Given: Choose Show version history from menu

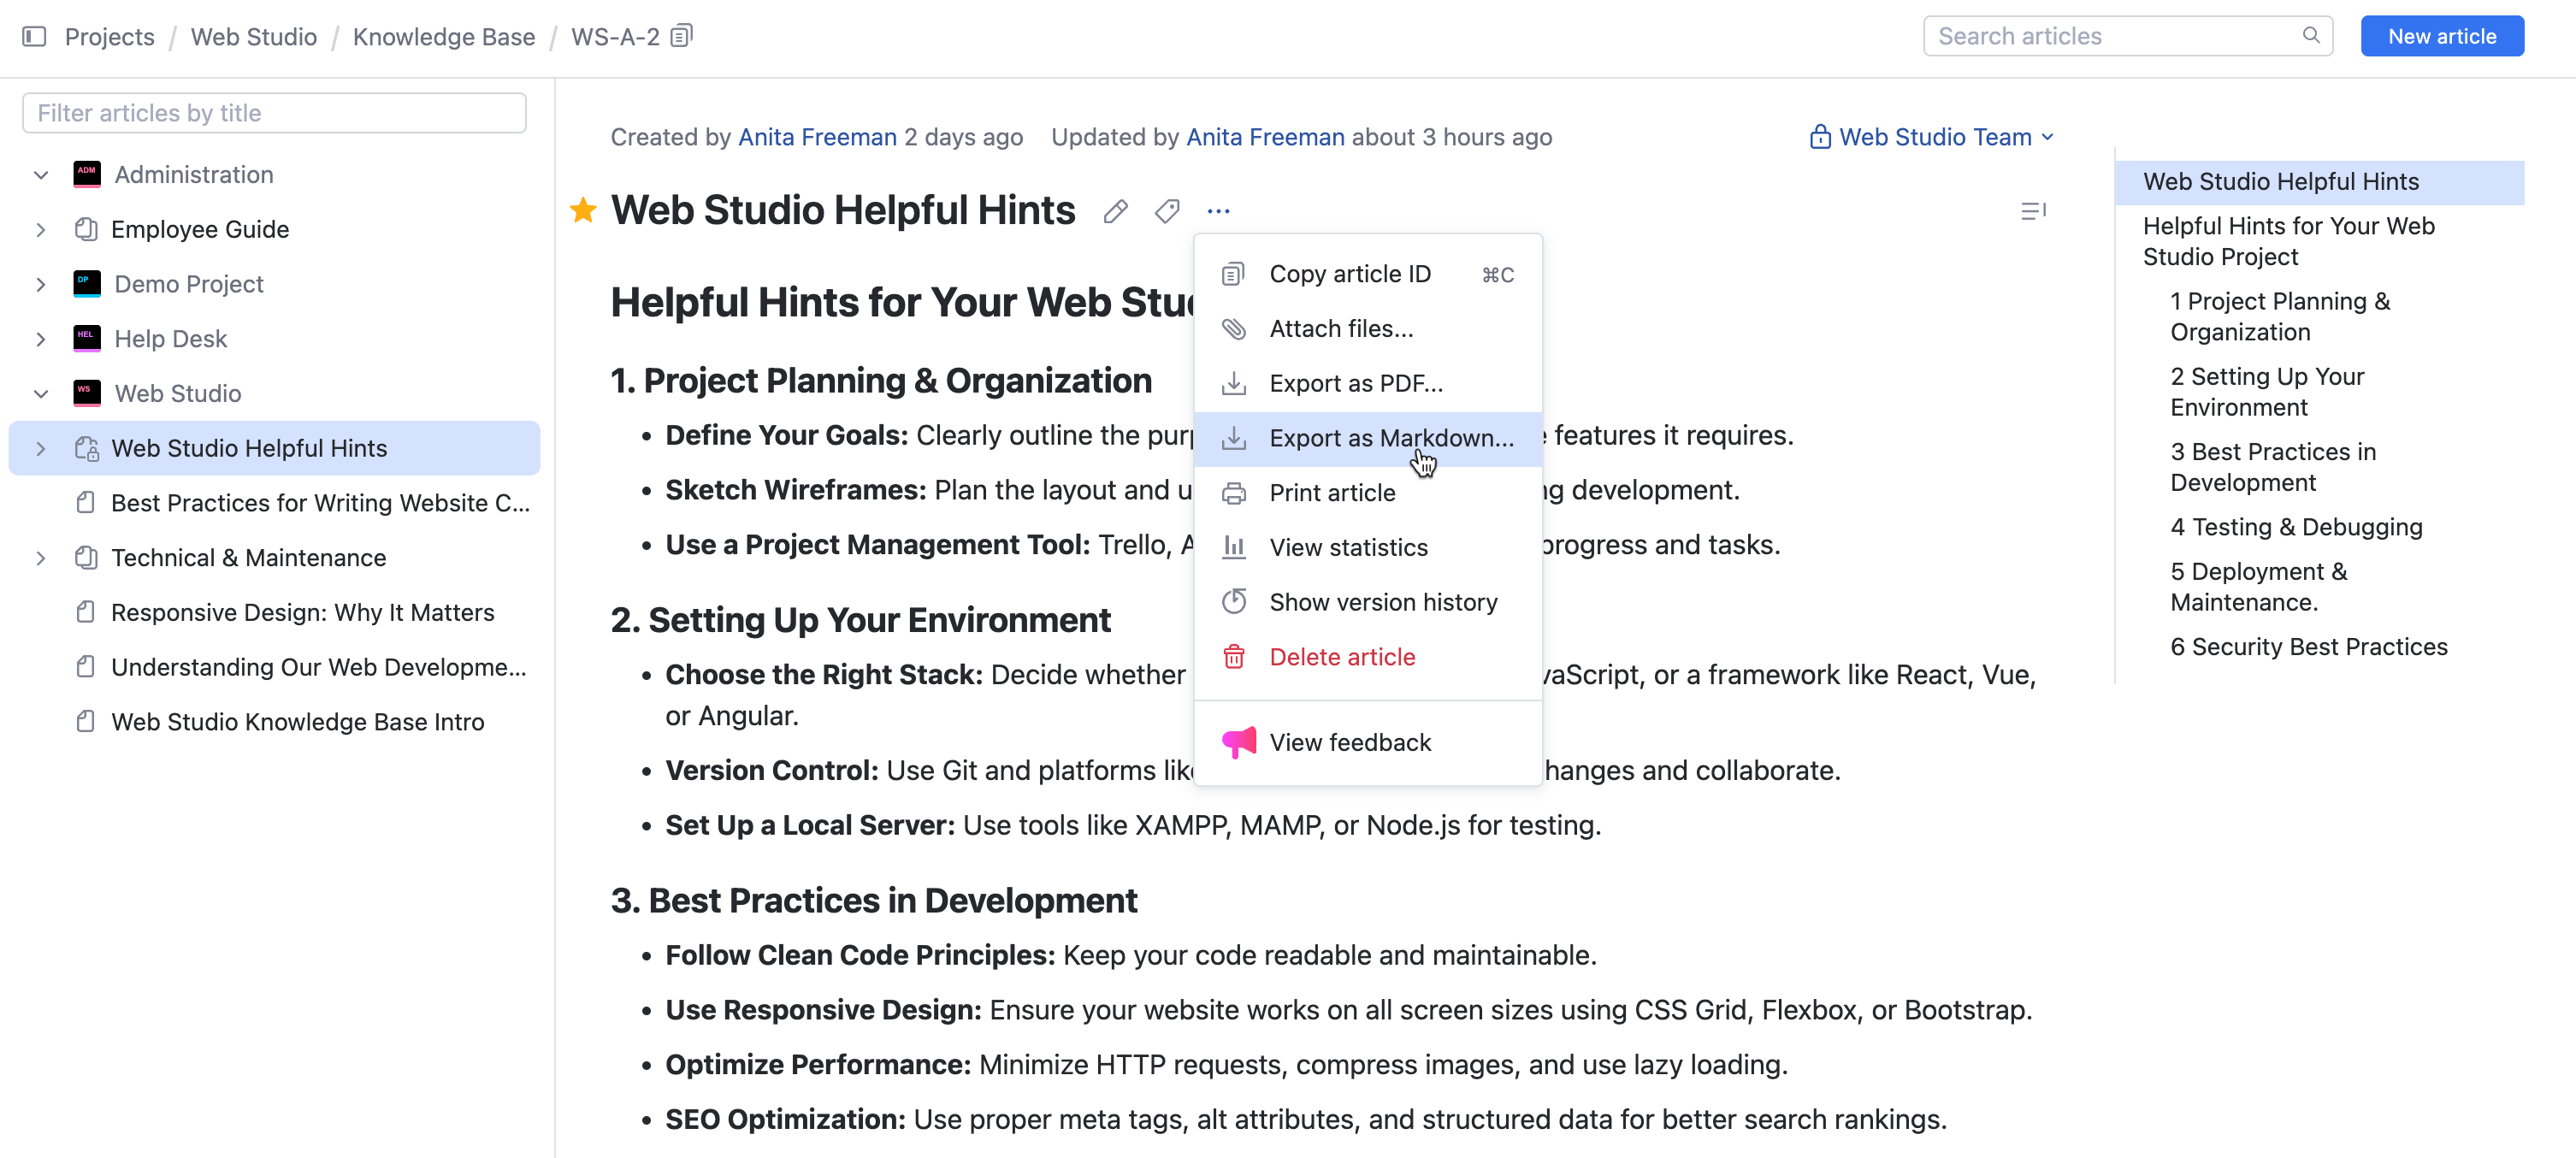Looking at the screenshot, I should click(1382, 602).
